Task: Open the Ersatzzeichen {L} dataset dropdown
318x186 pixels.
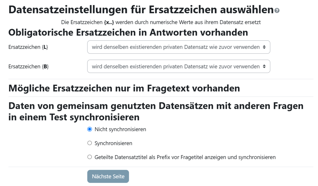Action: coord(179,47)
